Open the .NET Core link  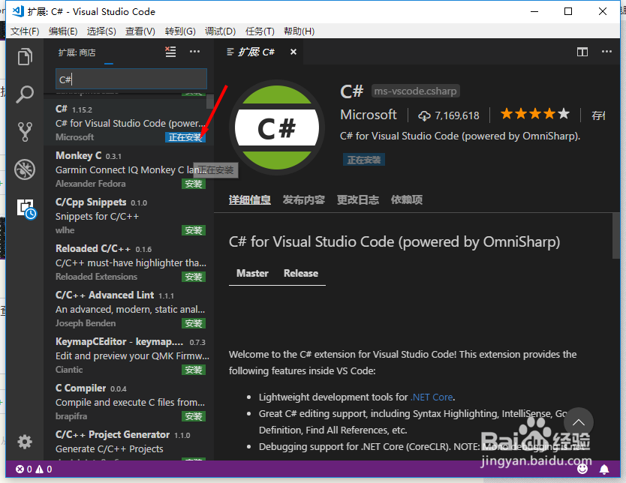point(432,397)
